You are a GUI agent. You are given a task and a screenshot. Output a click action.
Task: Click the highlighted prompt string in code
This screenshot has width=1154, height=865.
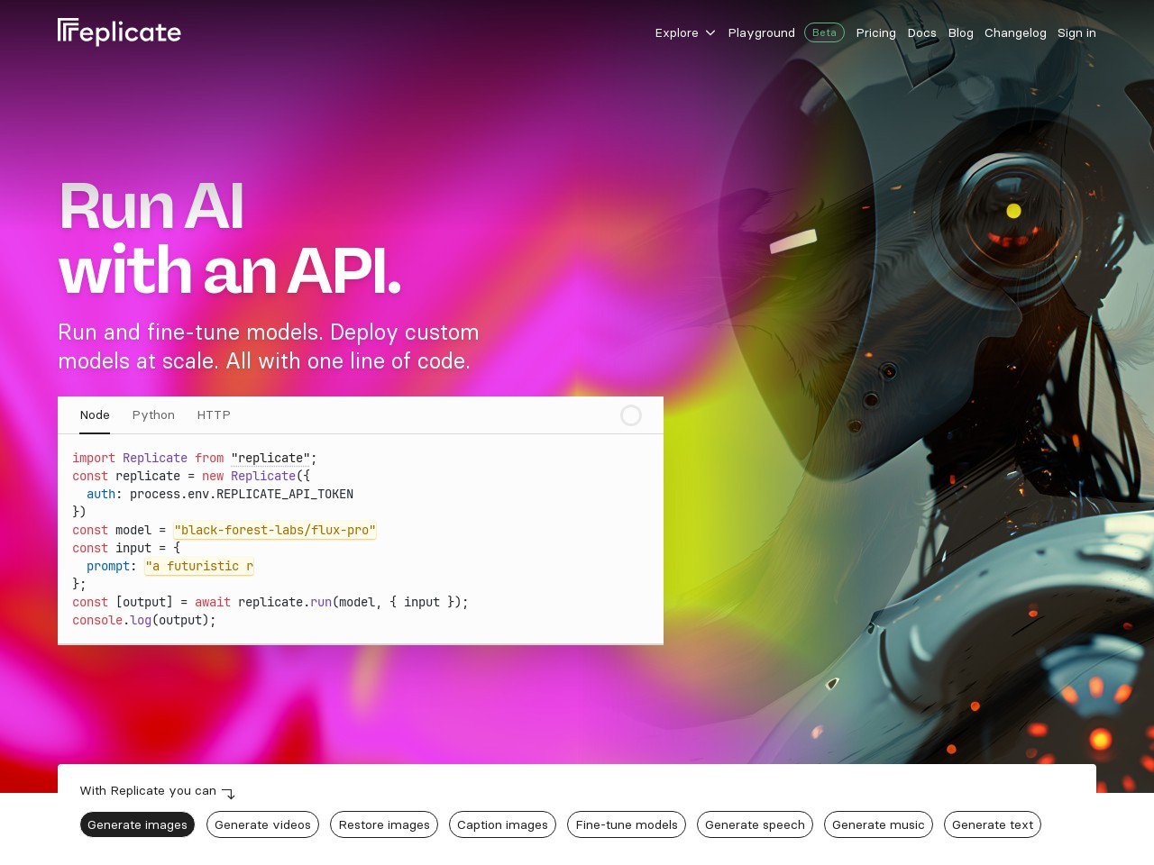(199, 567)
